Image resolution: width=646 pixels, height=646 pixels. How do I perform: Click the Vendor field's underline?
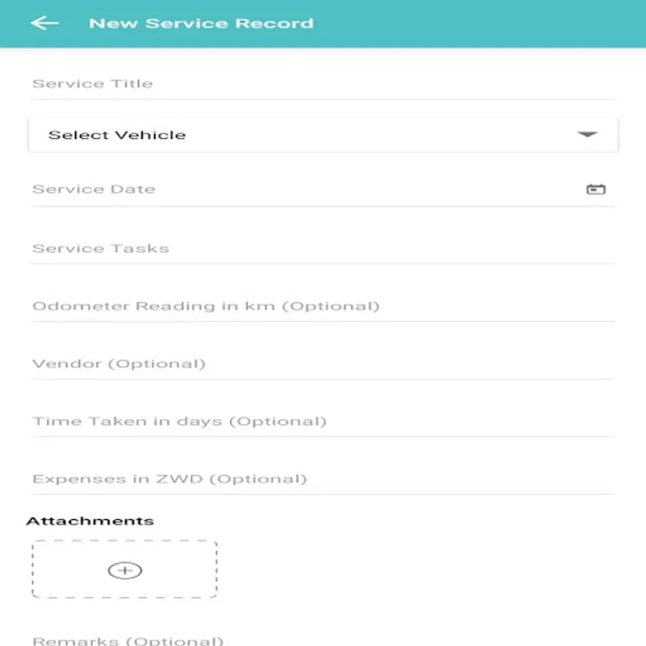323,379
